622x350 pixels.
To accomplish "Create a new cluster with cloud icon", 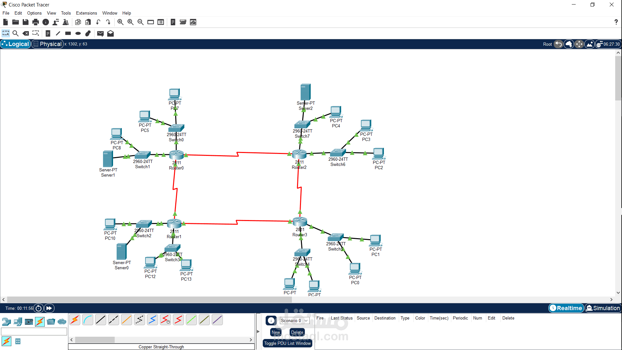I will coord(569,44).
